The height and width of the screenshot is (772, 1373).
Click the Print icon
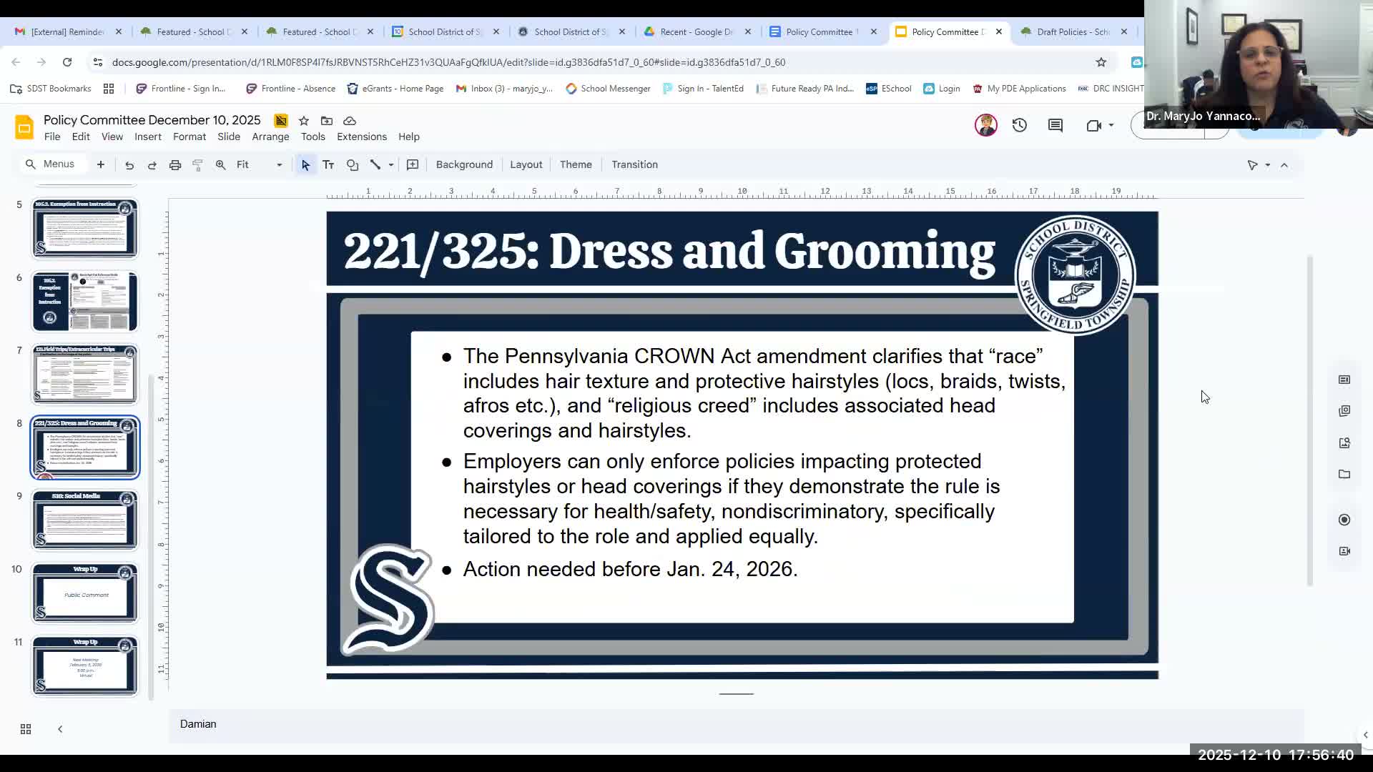click(x=174, y=164)
